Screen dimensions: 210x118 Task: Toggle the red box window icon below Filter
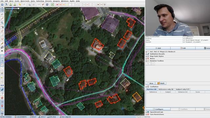tap(2, 98)
